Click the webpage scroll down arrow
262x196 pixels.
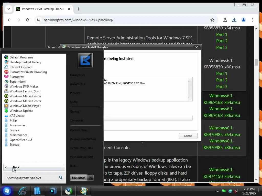click(x=256, y=180)
